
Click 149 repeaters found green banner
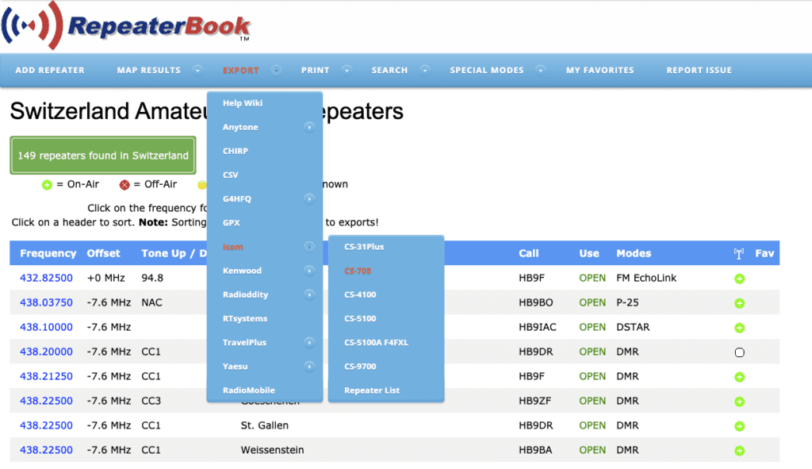tap(103, 156)
